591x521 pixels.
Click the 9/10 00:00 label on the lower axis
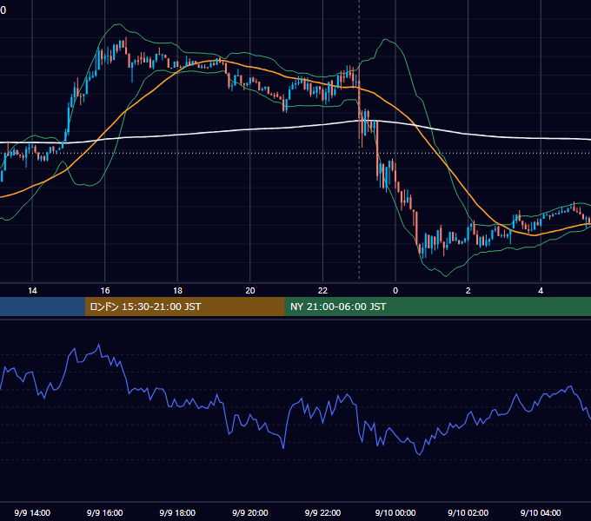395,512
